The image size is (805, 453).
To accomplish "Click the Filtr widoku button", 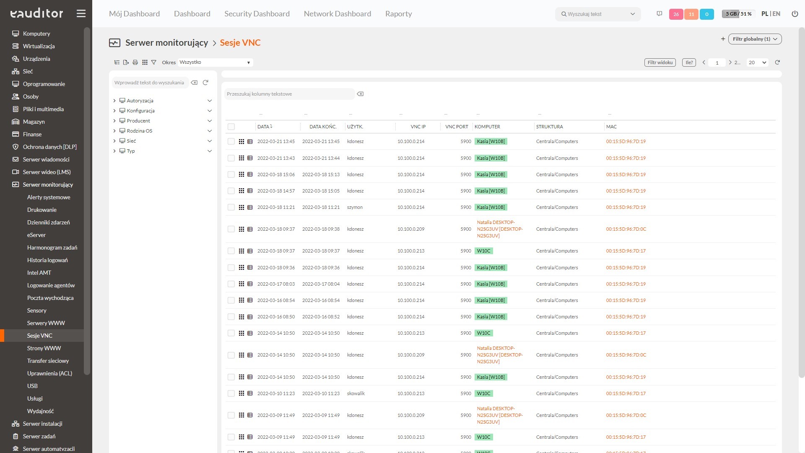I will [660, 62].
